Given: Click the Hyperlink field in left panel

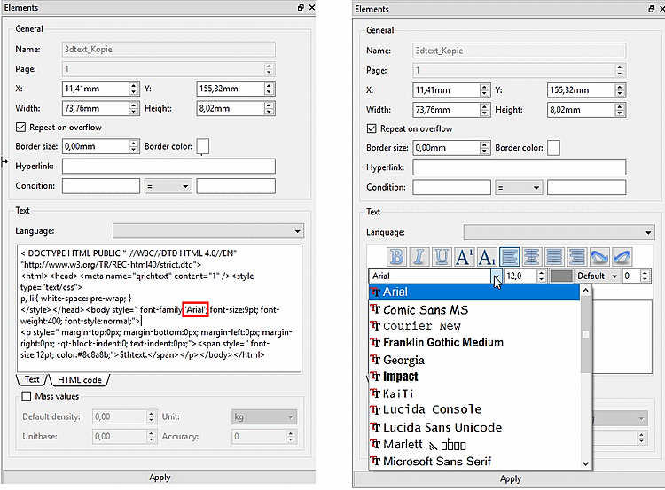Looking at the screenshot, I should [x=168, y=167].
